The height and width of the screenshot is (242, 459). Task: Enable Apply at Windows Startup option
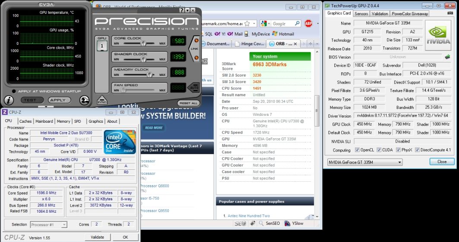(14, 91)
